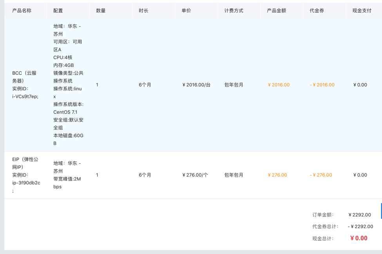382x254 pixels.
Task: Click 6个月 duration in the EIP row
Action: click(x=145, y=175)
